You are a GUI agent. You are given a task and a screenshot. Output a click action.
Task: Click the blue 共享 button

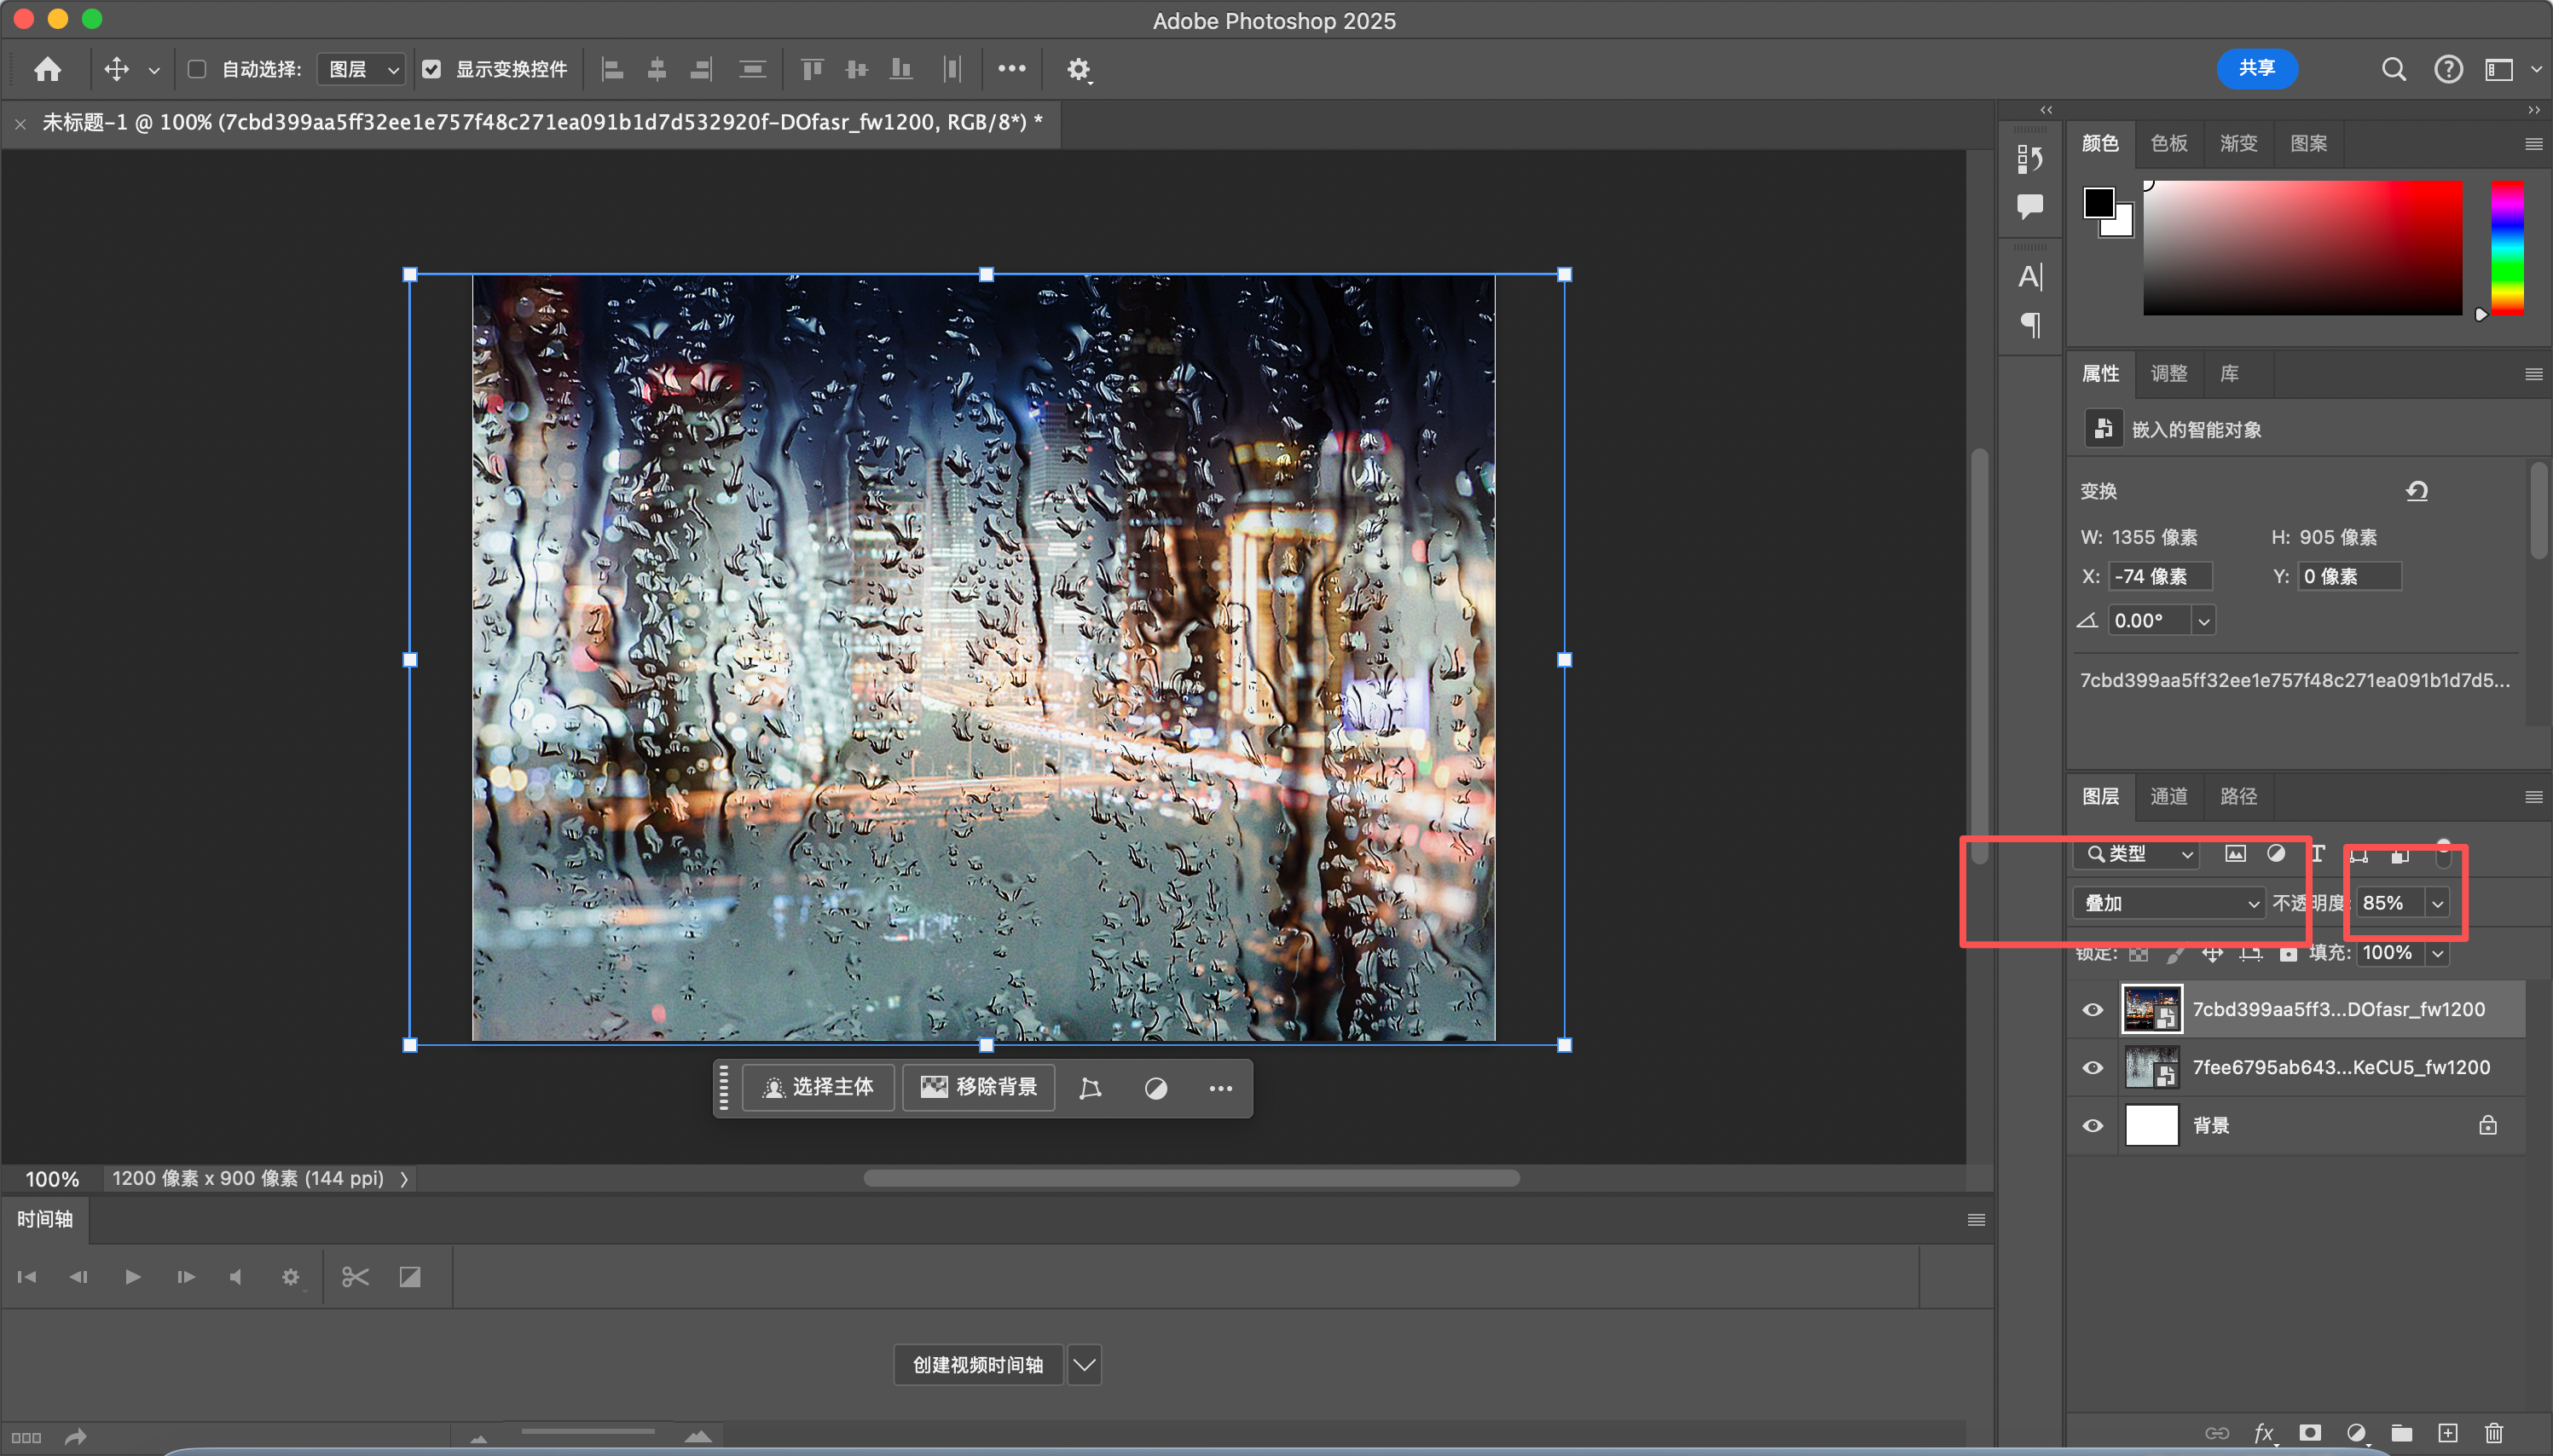(x=2256, y=68)
